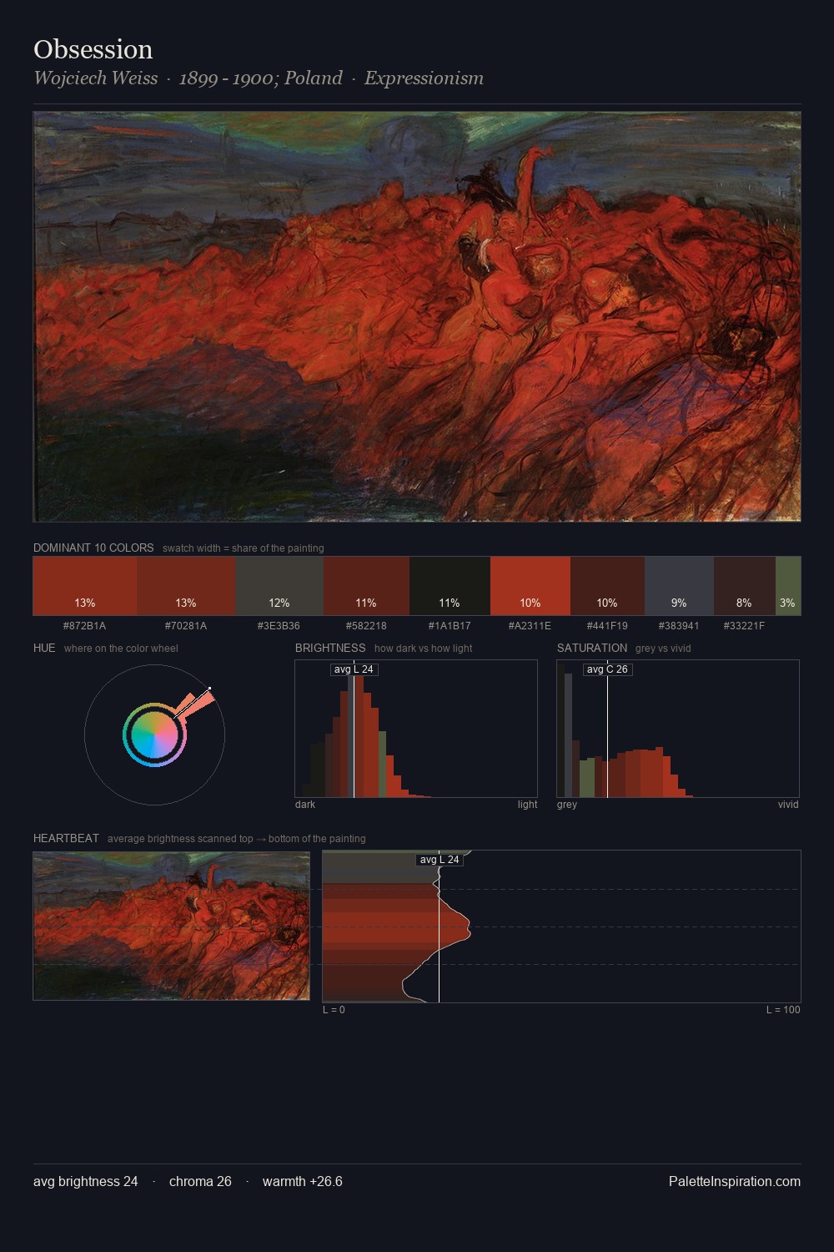Click the 'HUE' section heading
This screenshot has width=834, height=1252.
[44, 648]
